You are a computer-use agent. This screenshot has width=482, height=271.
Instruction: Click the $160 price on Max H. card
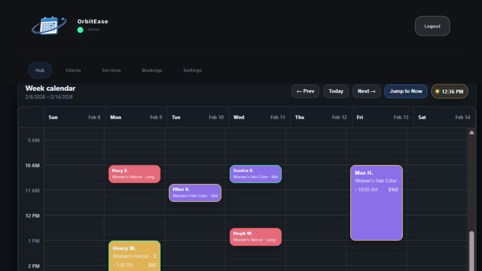[x=393, y=190]
